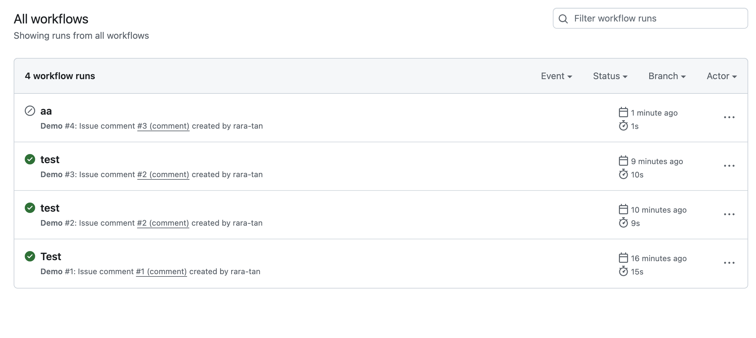Screen dimensions: 756x338
Task: Click the calendar icon next to 1 minute ago
Action: 623,112
